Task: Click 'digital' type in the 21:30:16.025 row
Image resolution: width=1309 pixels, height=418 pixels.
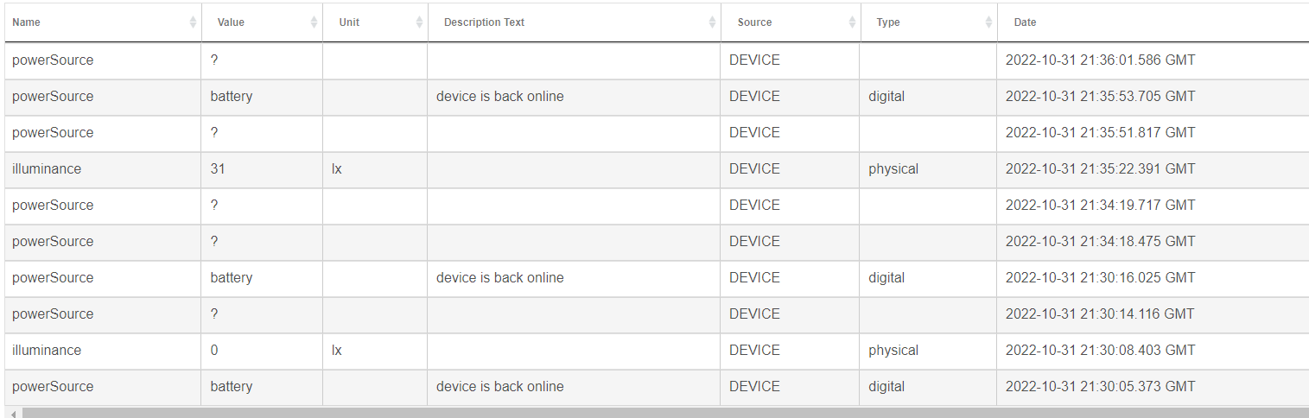Action: pos(886,278)
